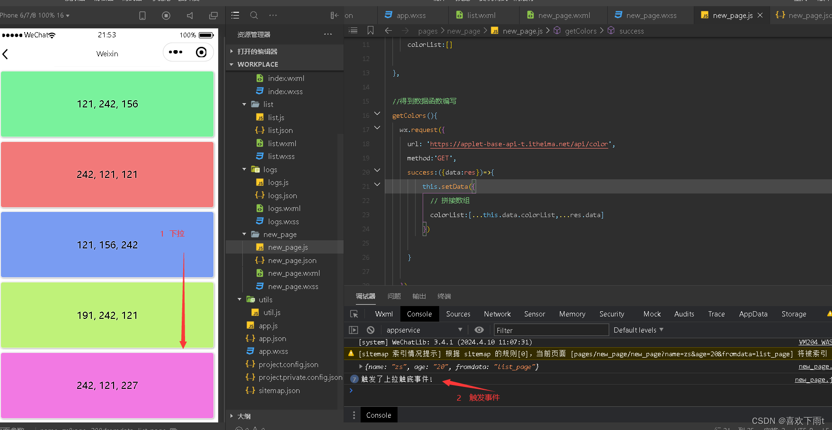Open the Wxml debugger tab
The width and height of the screenshot is (832, 430).
pos(384,314)
